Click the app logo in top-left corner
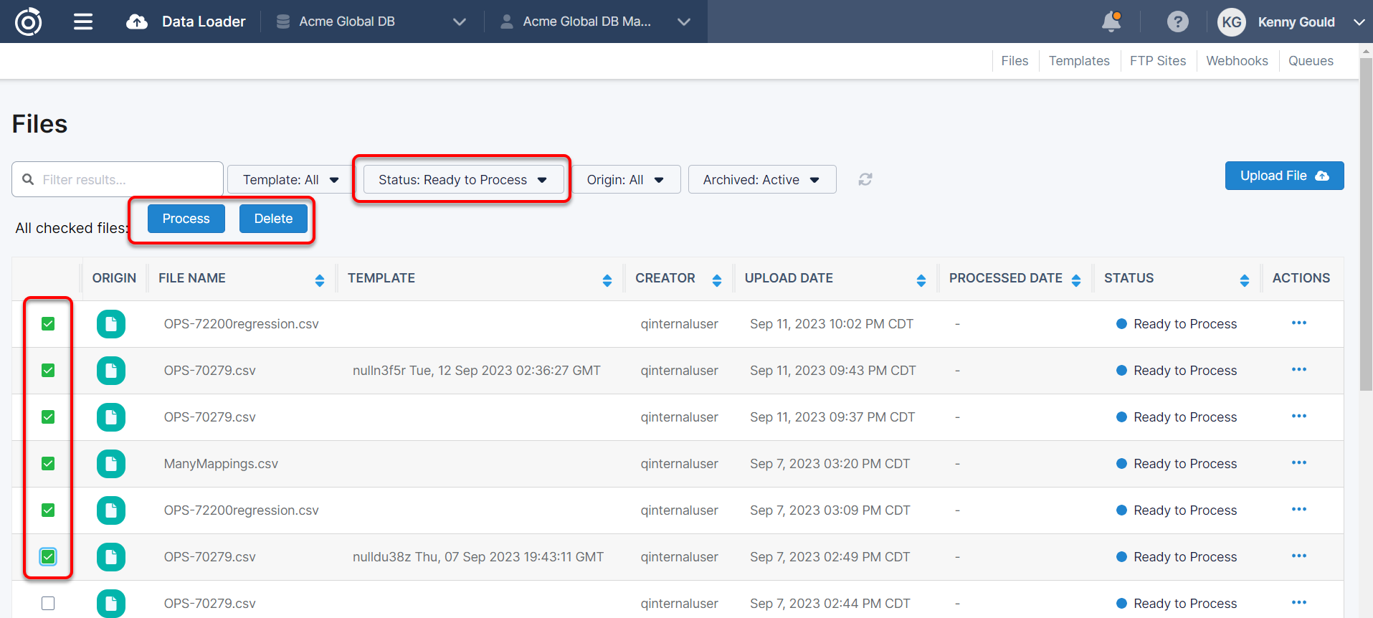The image size is (1373, 618). coord(29,22)
